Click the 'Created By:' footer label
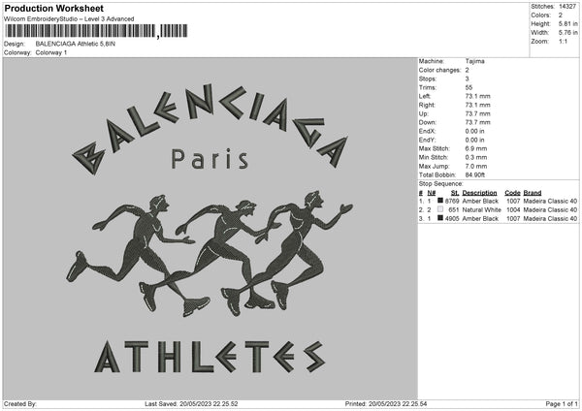 [x=20, y=403]
